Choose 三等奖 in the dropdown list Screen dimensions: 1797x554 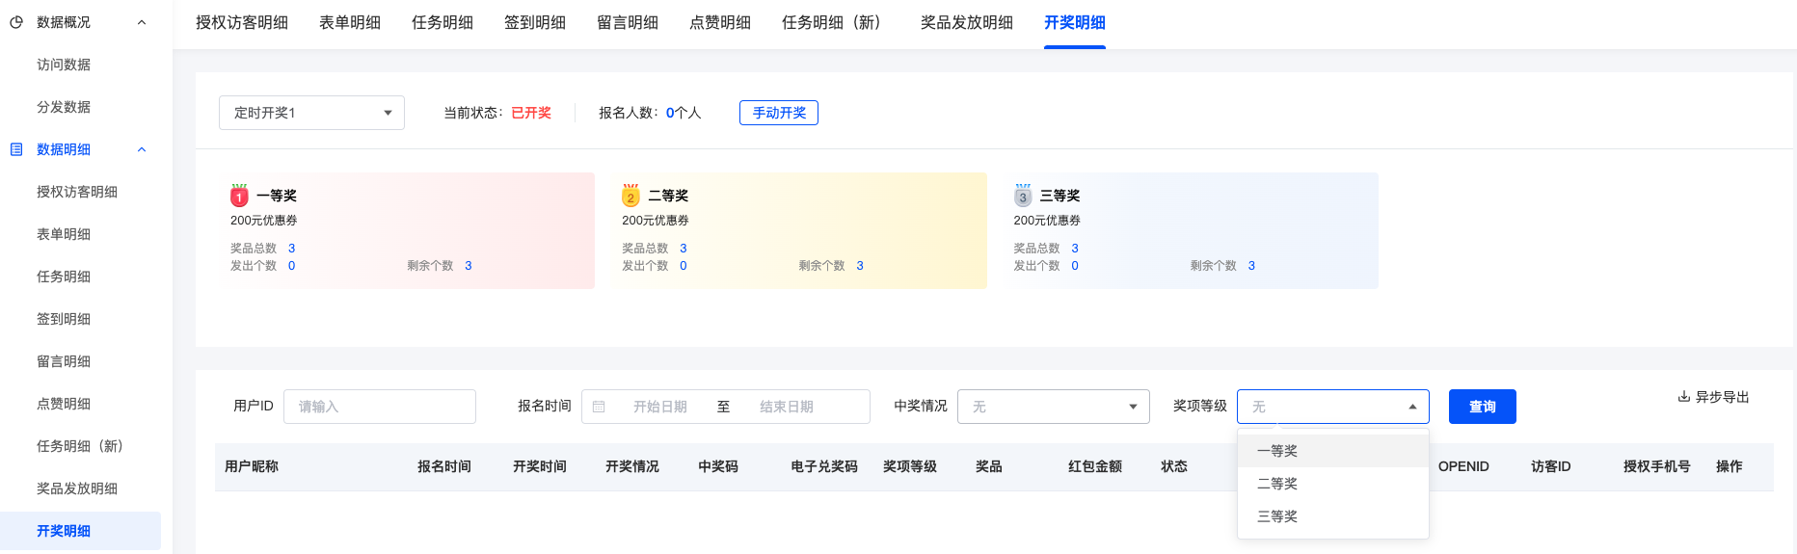1277,516
